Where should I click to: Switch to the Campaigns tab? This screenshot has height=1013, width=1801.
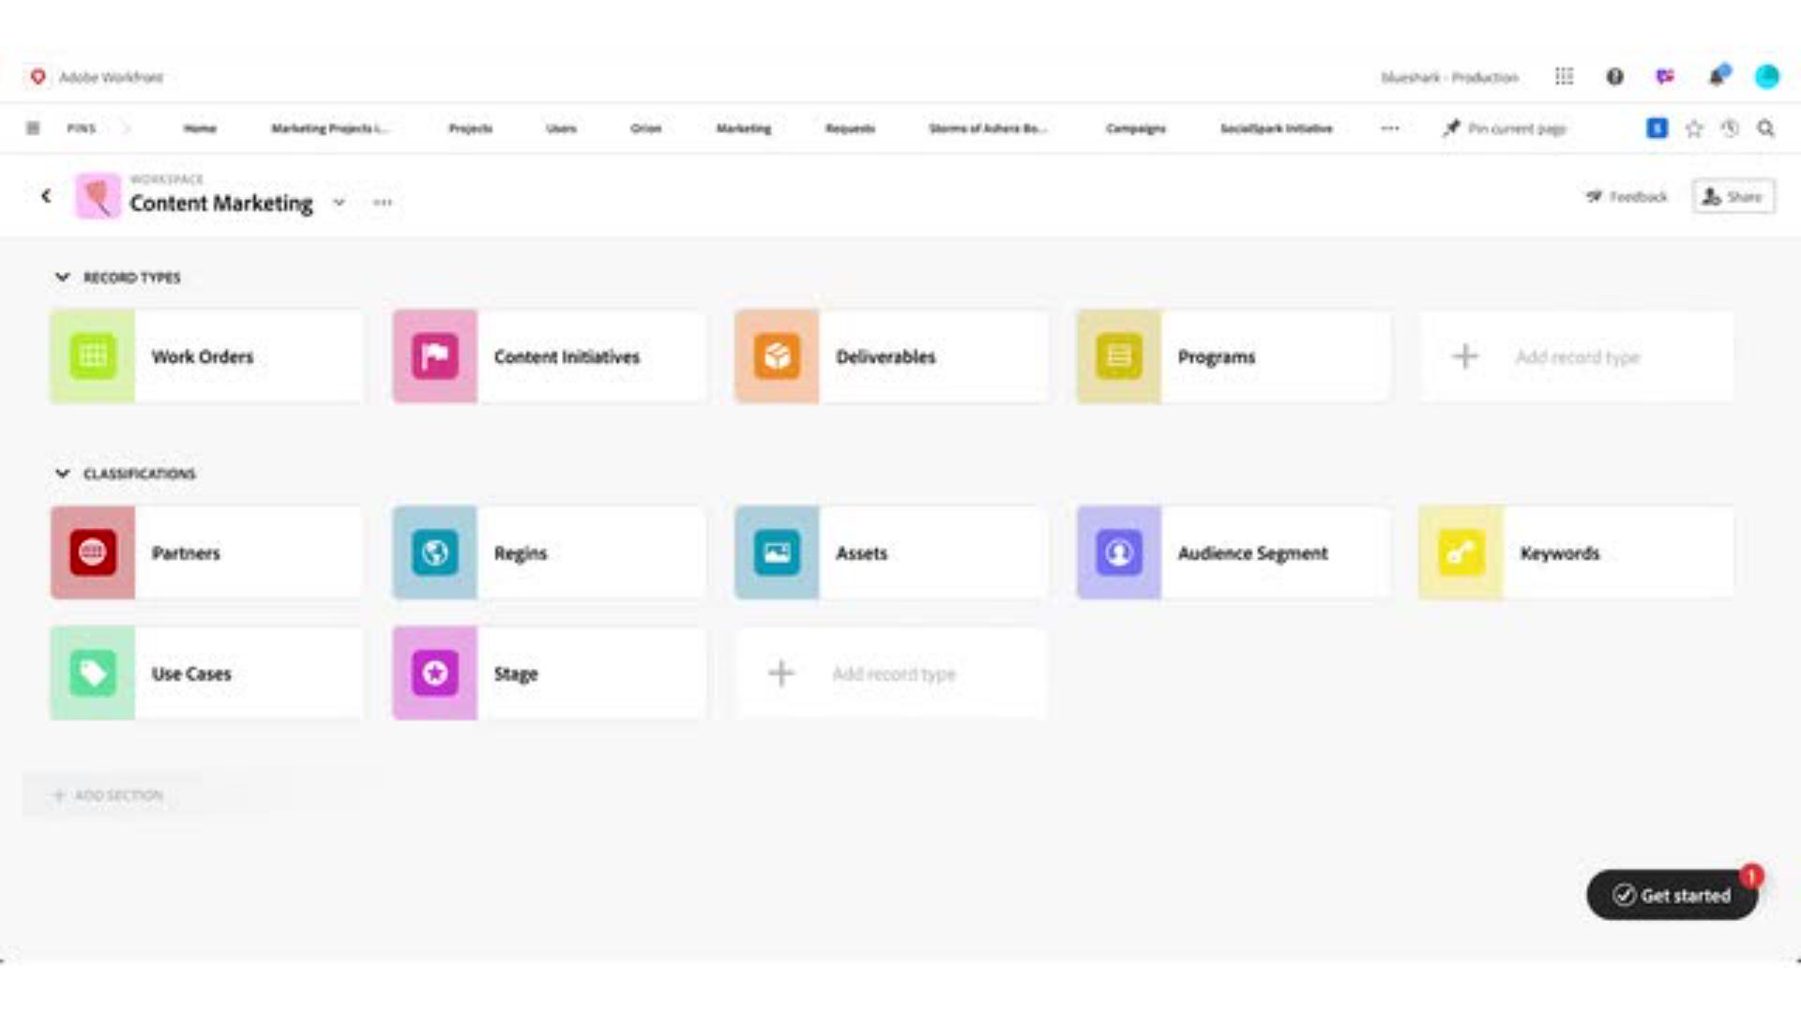[1136, 128]
